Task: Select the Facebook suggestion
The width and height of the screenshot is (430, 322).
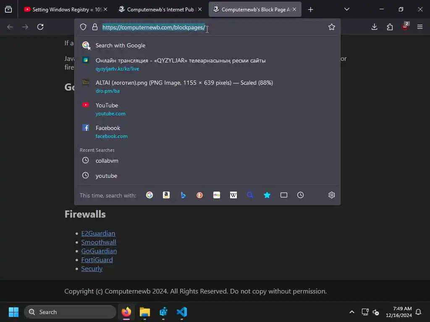Action: (x=207, y=132)
